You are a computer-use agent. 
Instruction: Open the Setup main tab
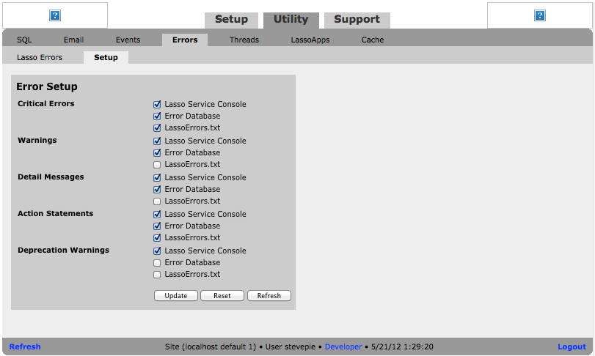pyautogui.click(x=231, y=20)
